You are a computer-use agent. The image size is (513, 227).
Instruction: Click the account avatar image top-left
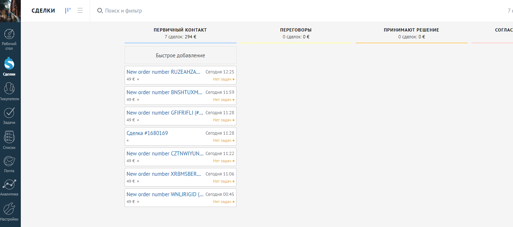point(10,11)
